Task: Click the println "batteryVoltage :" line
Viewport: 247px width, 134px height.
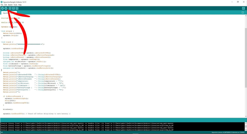Action: [34, 88]
